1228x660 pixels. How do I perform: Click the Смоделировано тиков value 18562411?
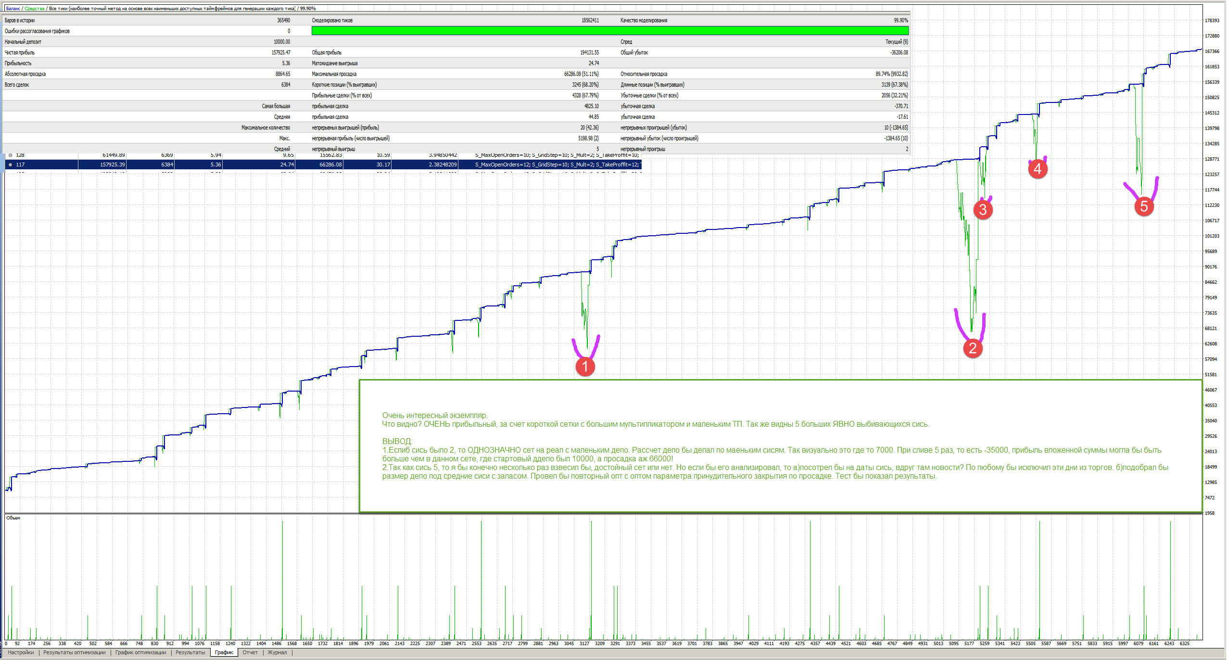(590, 20)
